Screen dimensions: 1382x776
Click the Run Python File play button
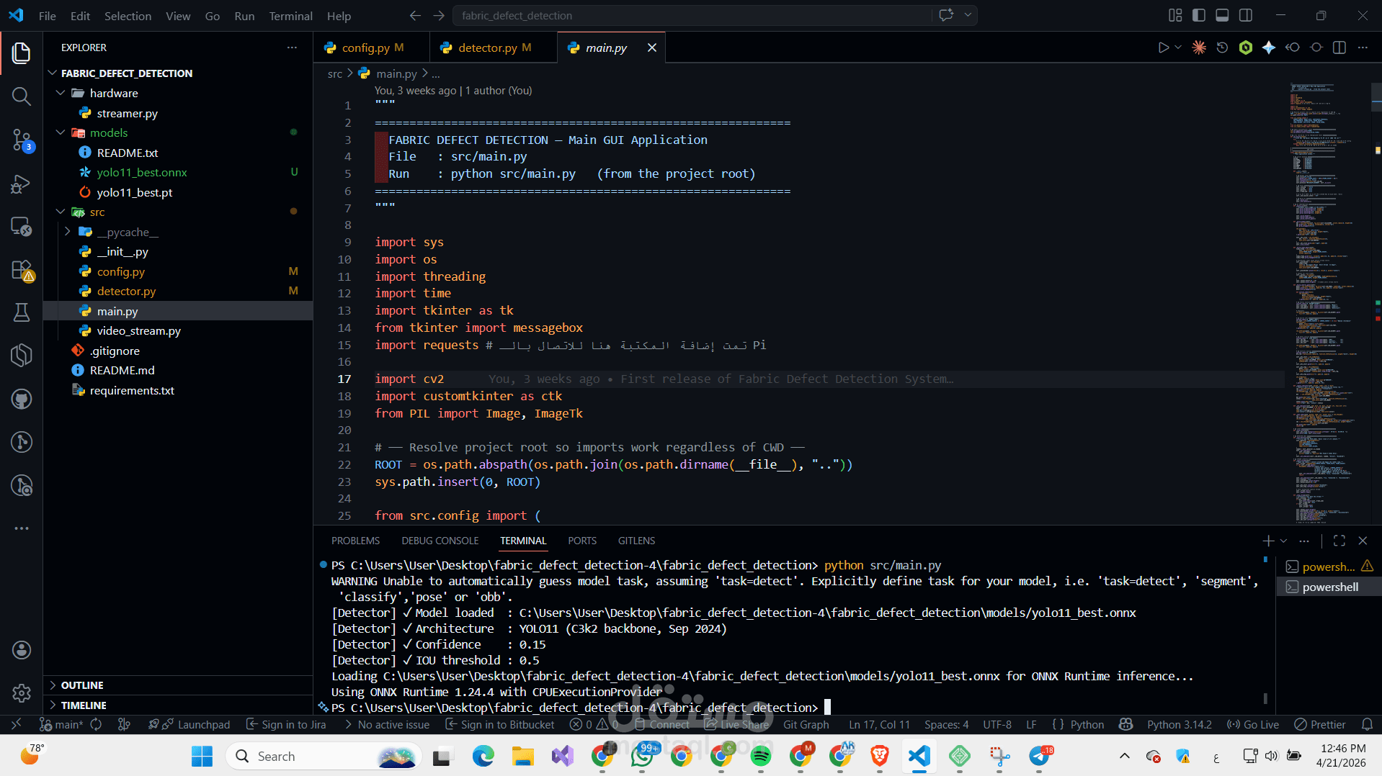coord(1163,48)
